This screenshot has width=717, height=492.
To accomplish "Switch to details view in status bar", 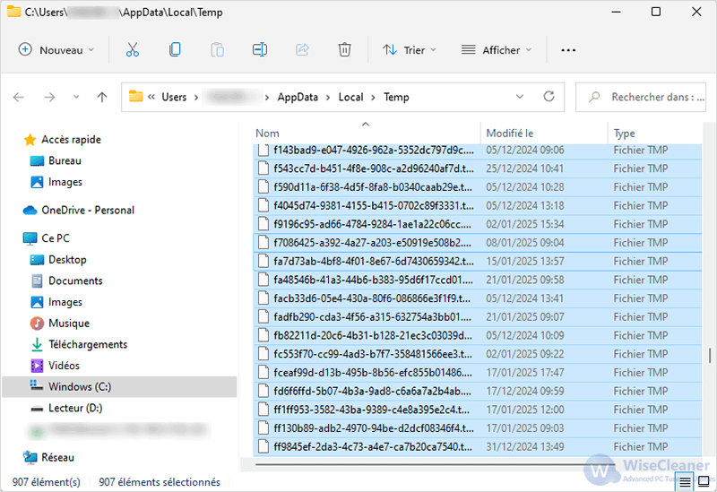I will [x=685, y=481].
